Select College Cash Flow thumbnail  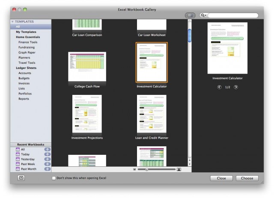87,67
